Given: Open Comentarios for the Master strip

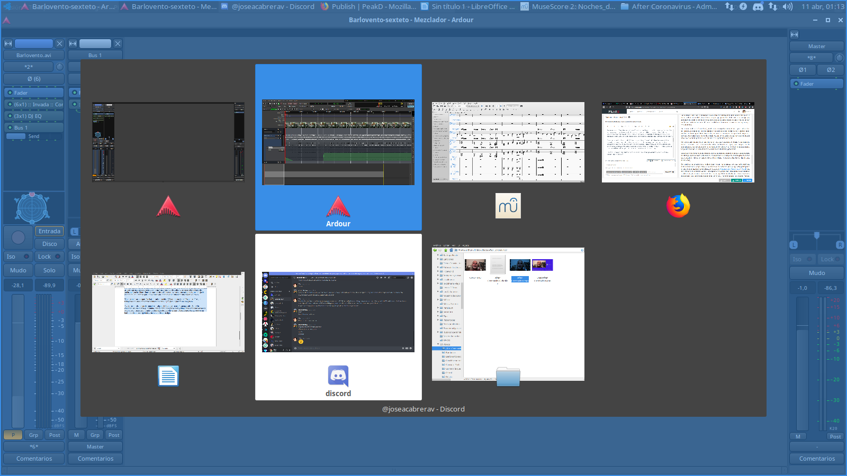Looking at the screenshot, I should pyautogui.click(x=816, y=459).
